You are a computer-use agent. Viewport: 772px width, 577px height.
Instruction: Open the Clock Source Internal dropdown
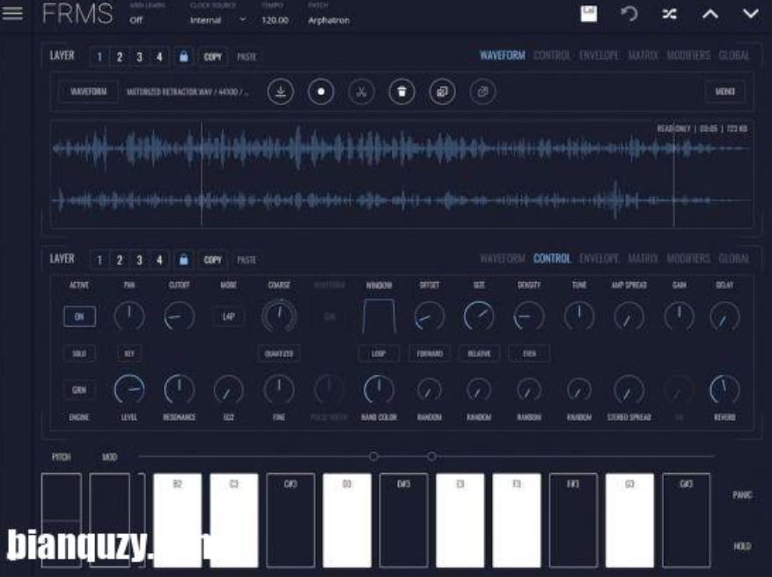pos(217,20)
